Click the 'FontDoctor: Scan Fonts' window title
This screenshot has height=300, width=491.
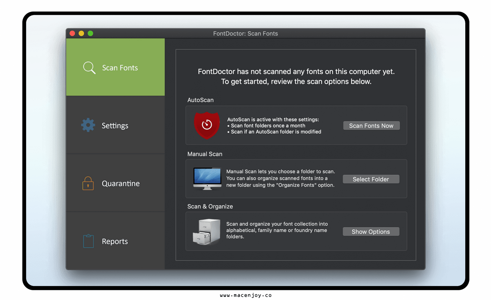245,33
